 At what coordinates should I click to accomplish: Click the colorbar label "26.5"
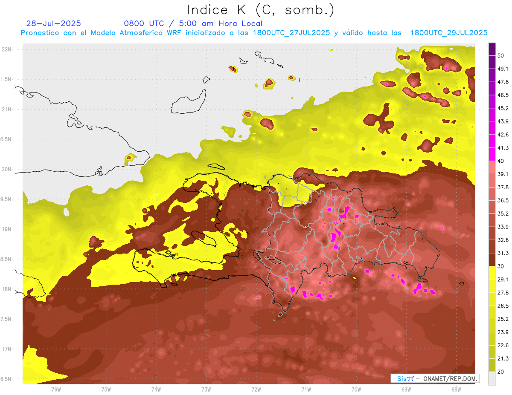coord(503,306)
